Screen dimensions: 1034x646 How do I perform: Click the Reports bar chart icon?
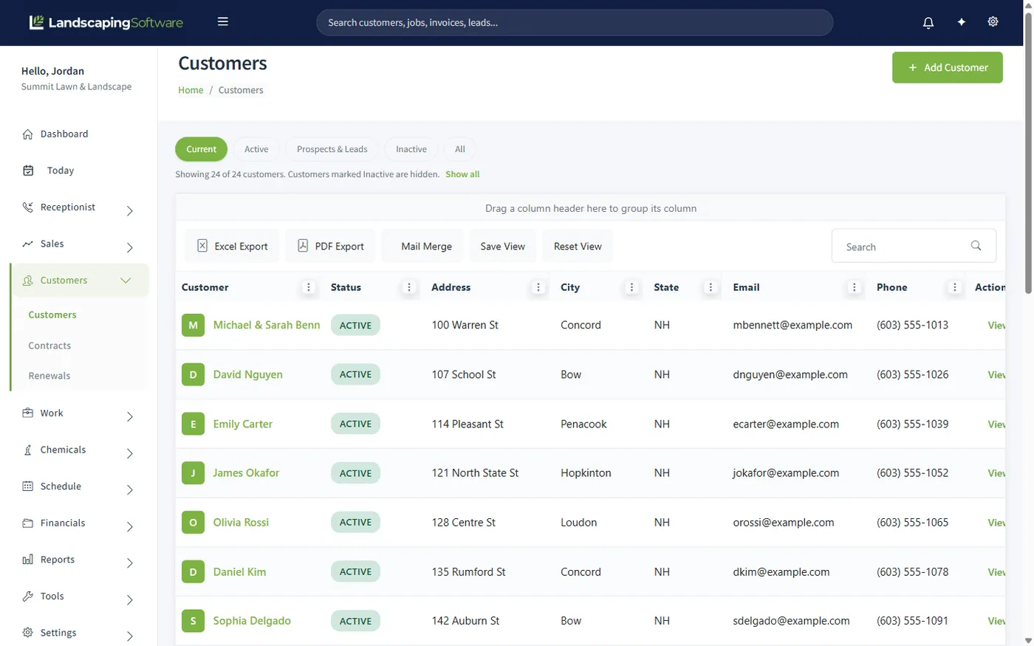coord(28,560)
